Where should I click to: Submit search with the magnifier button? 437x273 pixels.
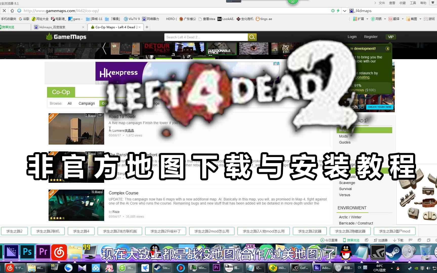(252, 37)
